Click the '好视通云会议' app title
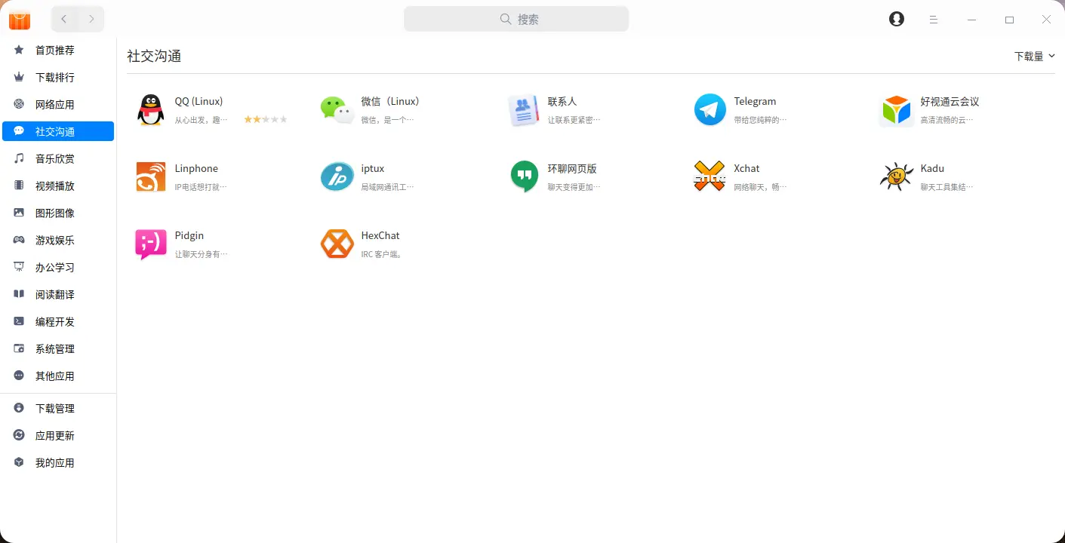Viewport: 1065px width, 543px height. (x=950, y=101)
